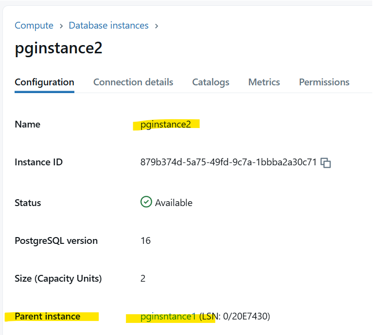Click the pginstance2 page title
The height and width of the screenshot is (335, 382).
click(58, 48)
